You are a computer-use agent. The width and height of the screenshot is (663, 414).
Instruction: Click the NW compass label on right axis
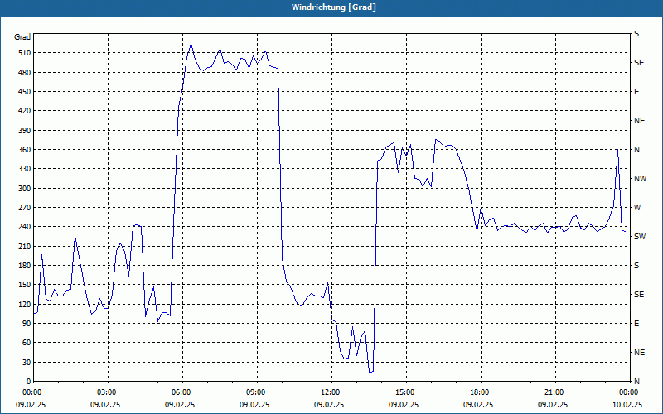point(640,179)
